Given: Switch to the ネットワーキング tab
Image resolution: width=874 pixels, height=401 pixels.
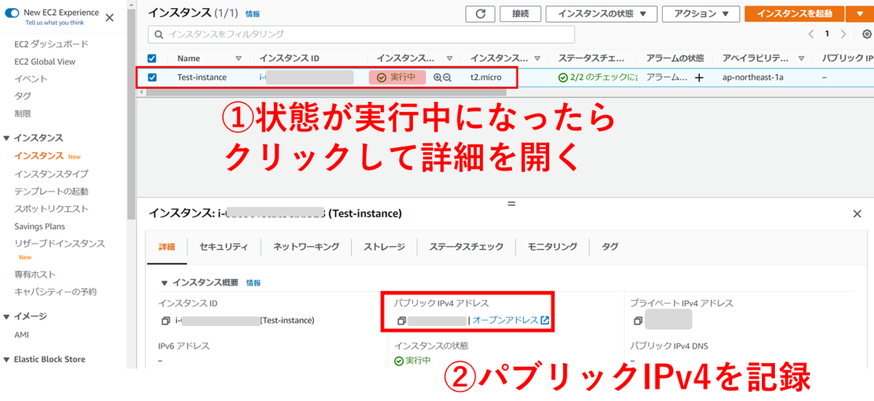Looking at the screenshot, I should pyautogui.click(x=306, y=247).
